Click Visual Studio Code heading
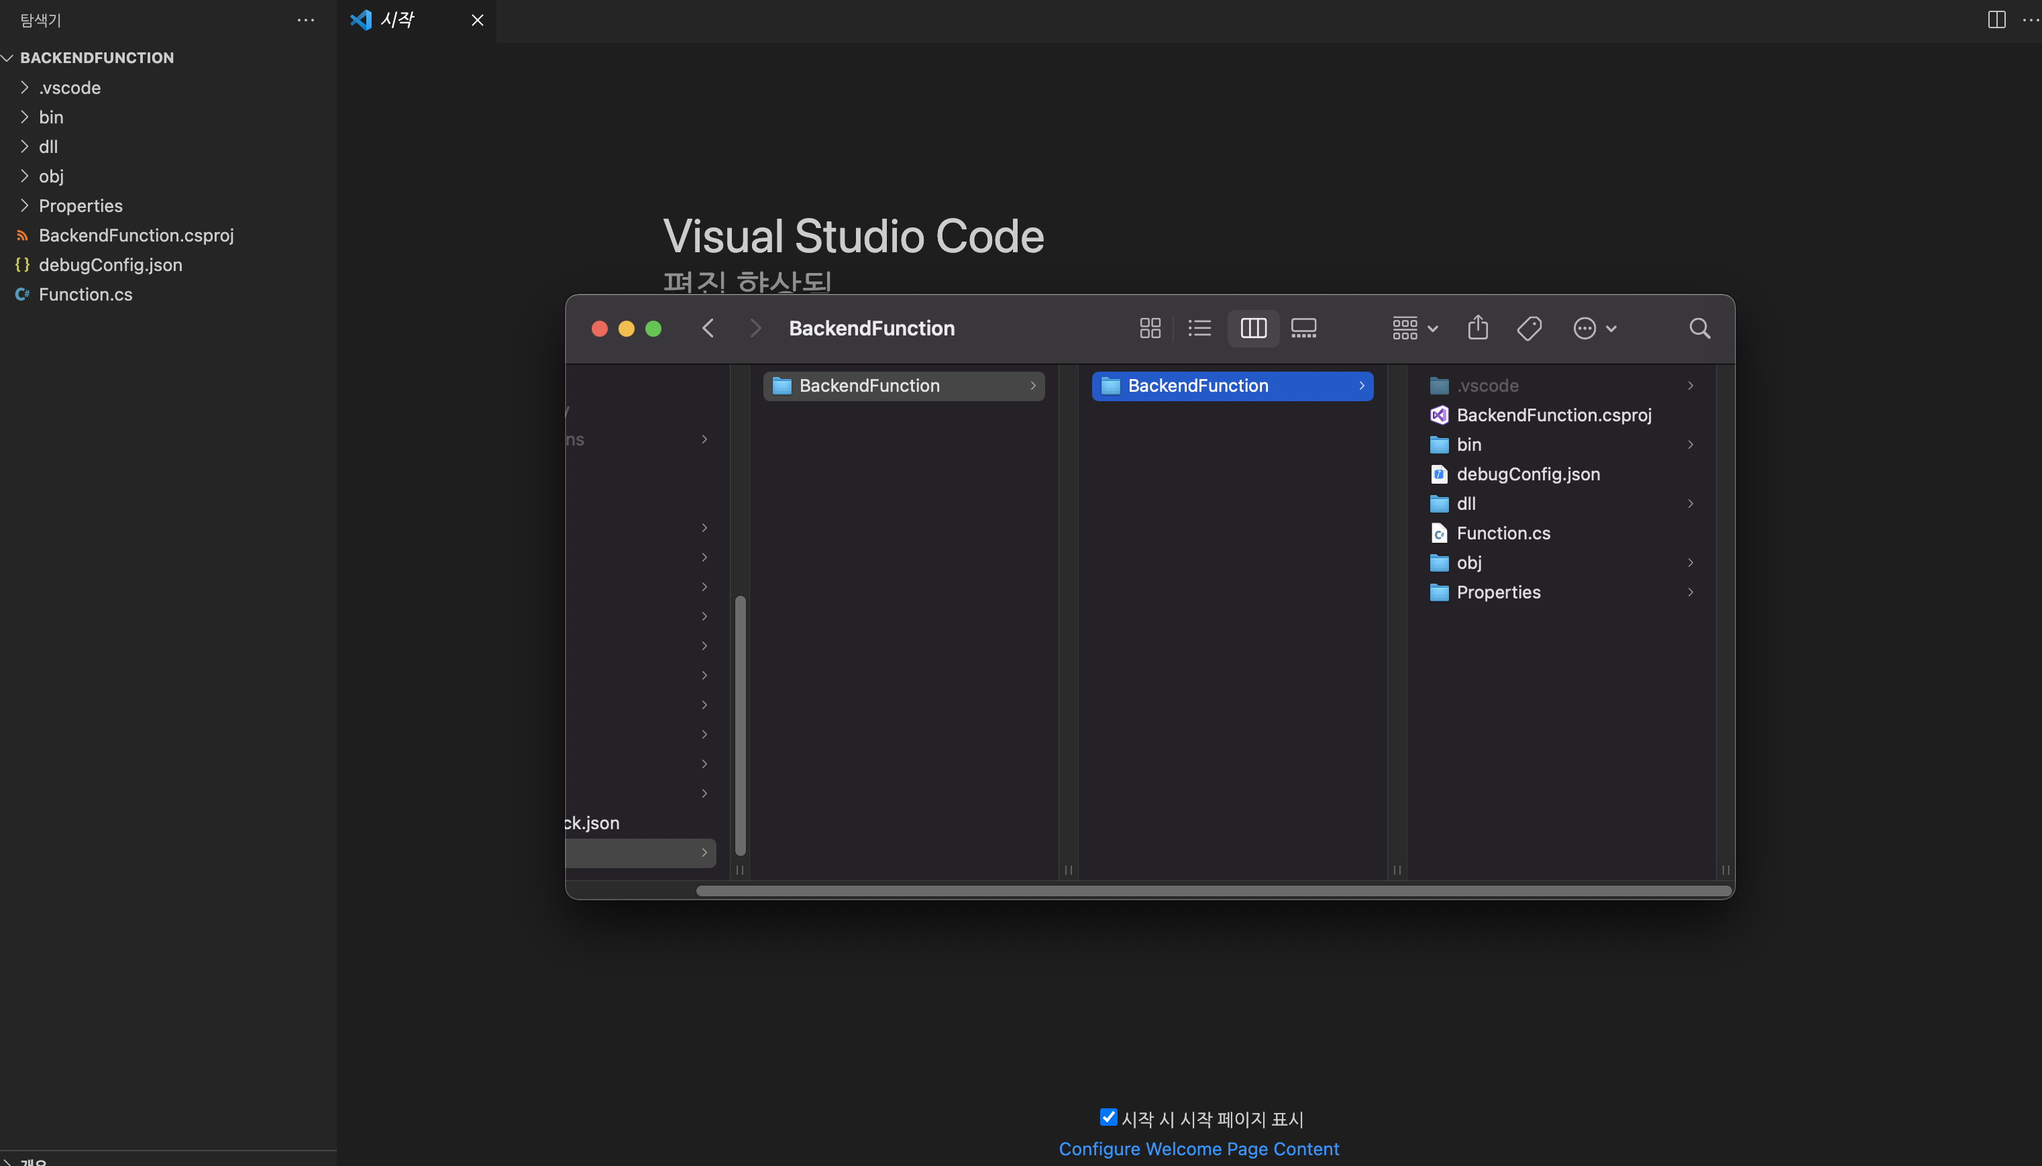 tap(854, 236)
